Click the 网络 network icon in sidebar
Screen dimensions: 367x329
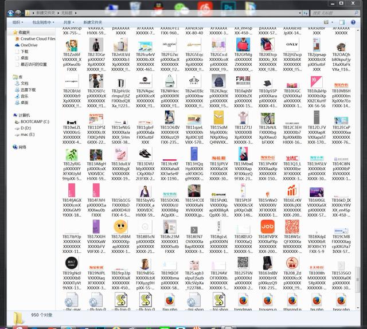pos(22,147)
